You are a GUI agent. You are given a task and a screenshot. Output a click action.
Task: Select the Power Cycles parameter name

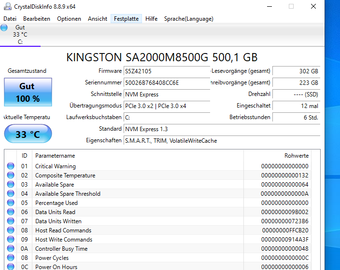[52, 258]
